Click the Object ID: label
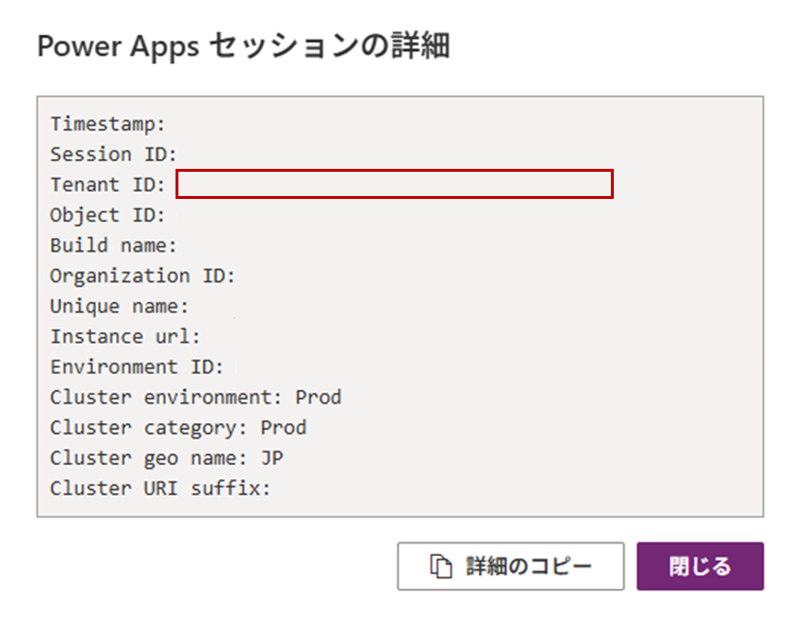This screenshot has height=624, width=799. [x=108, y=215]
